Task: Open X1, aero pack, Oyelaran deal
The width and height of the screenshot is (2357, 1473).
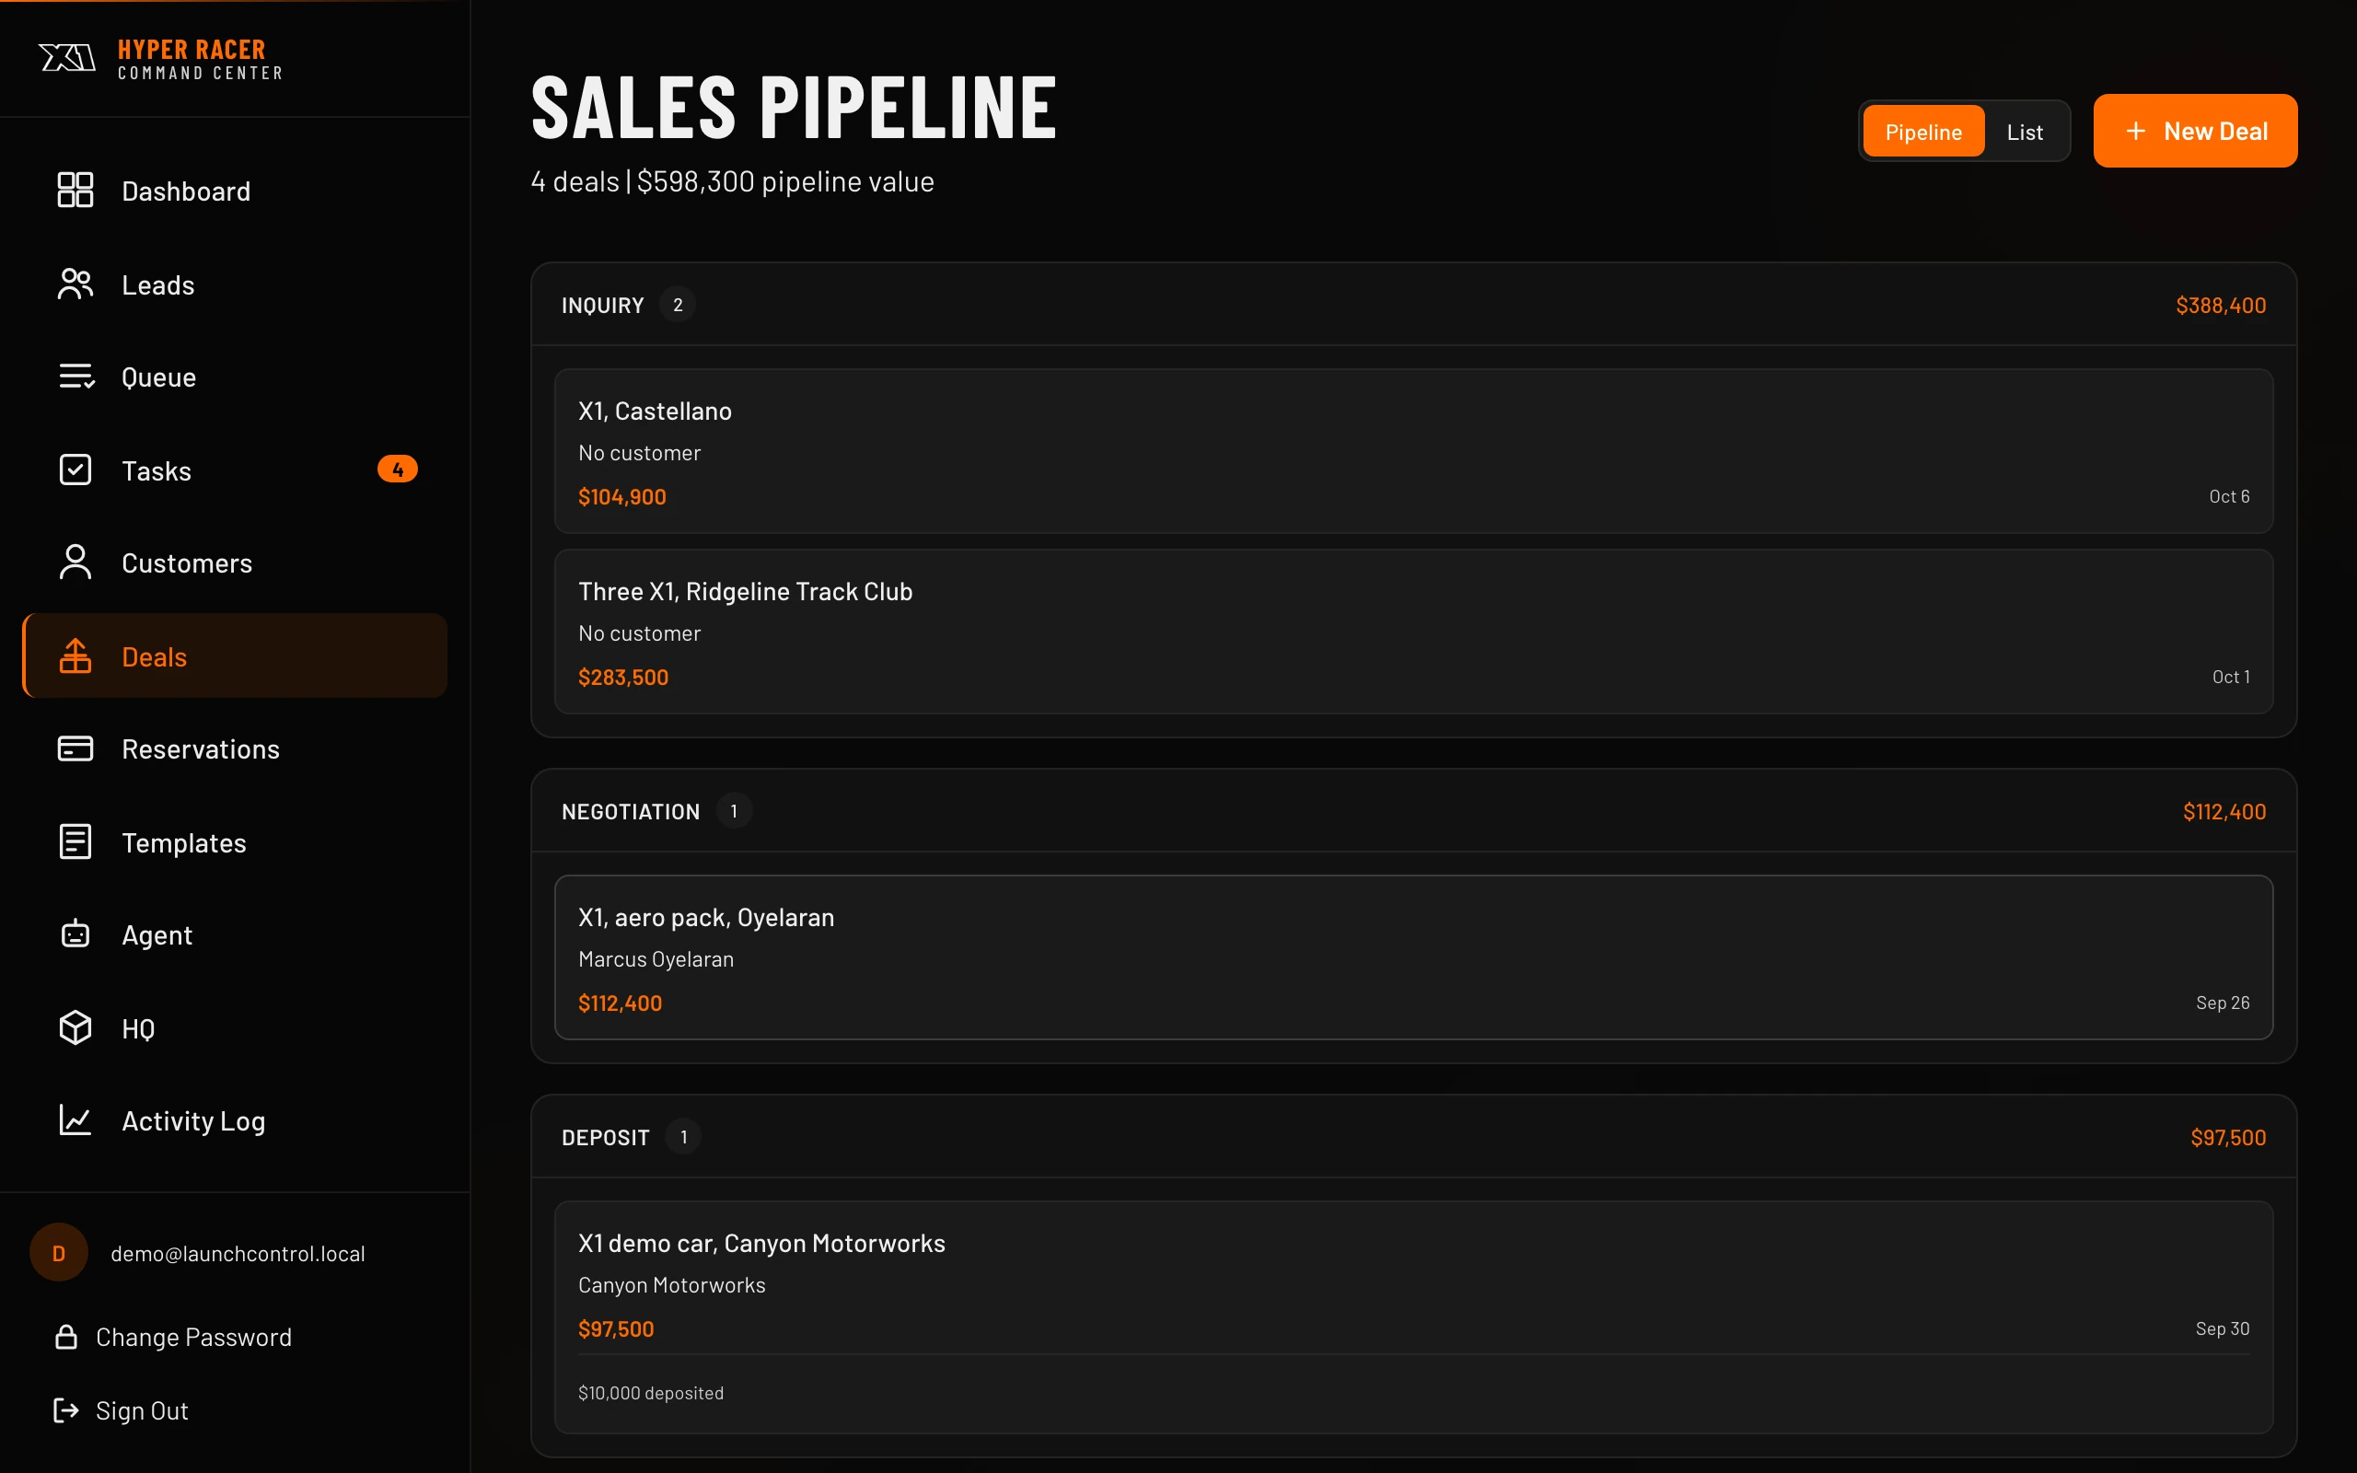Action: tap(1413, 957)
